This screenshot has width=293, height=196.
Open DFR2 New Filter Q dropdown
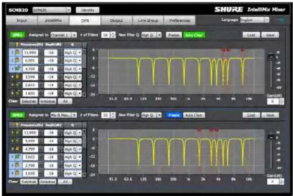coord(151,115)
